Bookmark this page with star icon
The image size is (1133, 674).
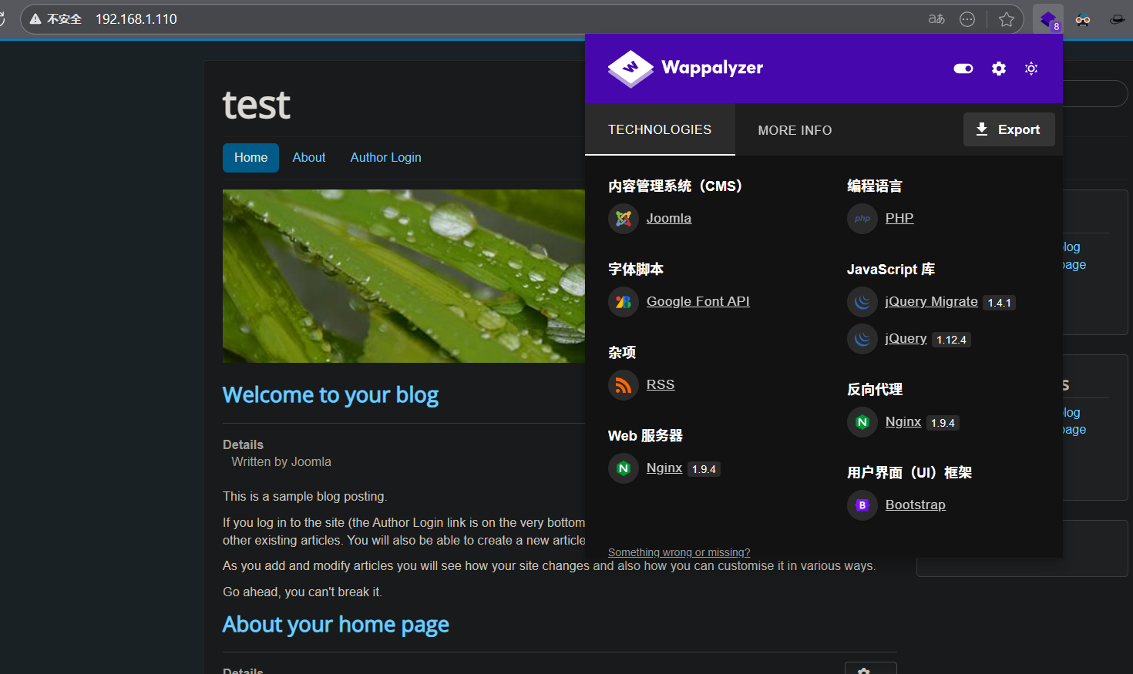click(1006, 19)
